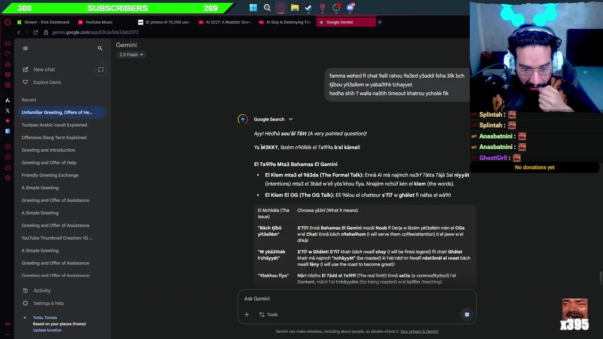Open uBlock red shield sidebar icon
603x339 pixels.
pos(8,121)
